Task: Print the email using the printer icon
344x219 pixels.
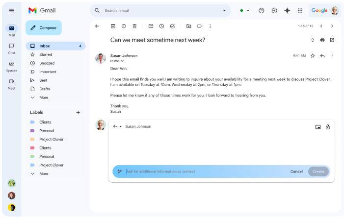Action: tap(322, 40)
